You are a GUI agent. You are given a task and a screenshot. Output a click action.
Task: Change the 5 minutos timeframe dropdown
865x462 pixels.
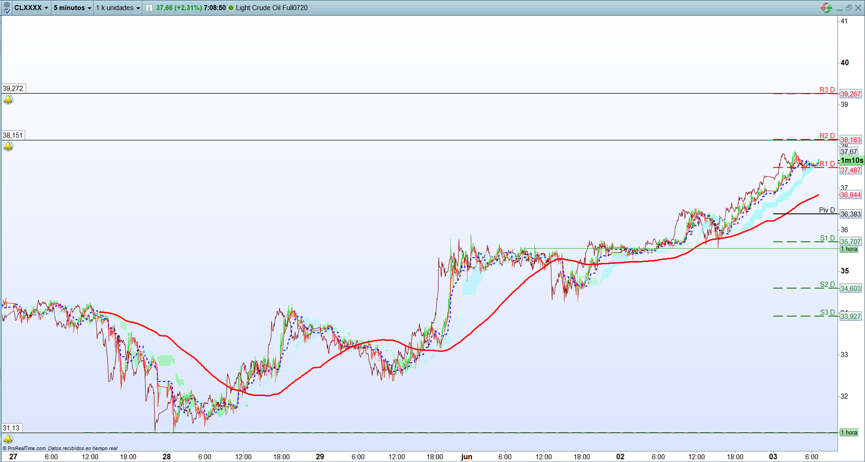[72, 8]
